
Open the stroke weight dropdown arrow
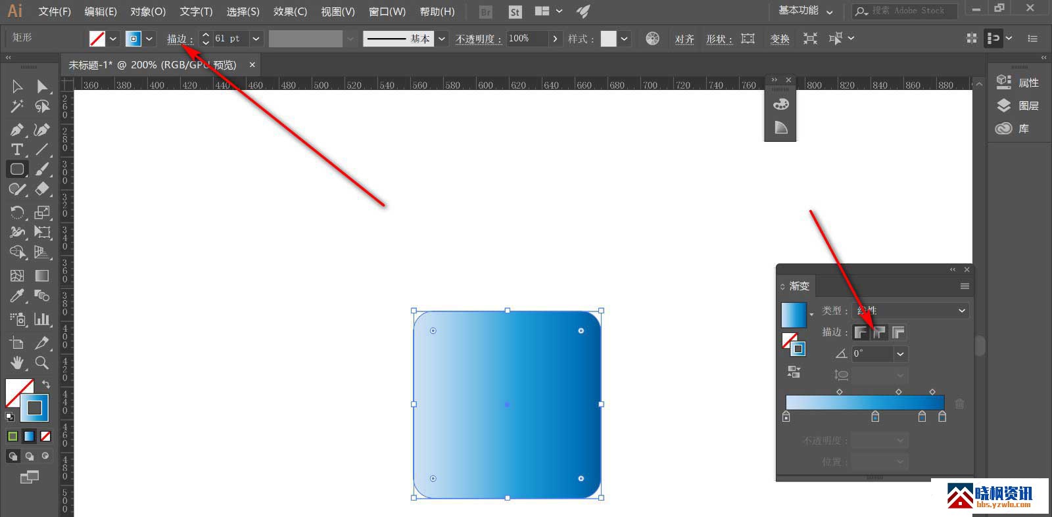[256, 39]
